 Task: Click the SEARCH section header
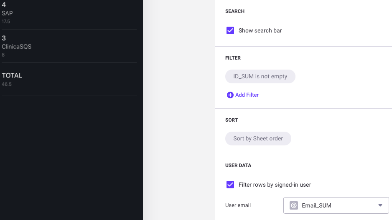tap(235, 11)
